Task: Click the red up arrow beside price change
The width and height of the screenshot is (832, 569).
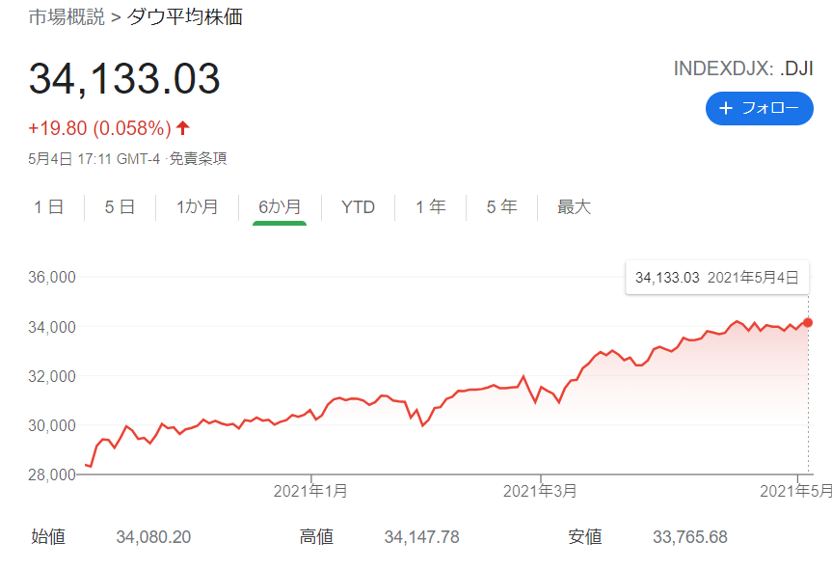Action: tap(183, 128)
